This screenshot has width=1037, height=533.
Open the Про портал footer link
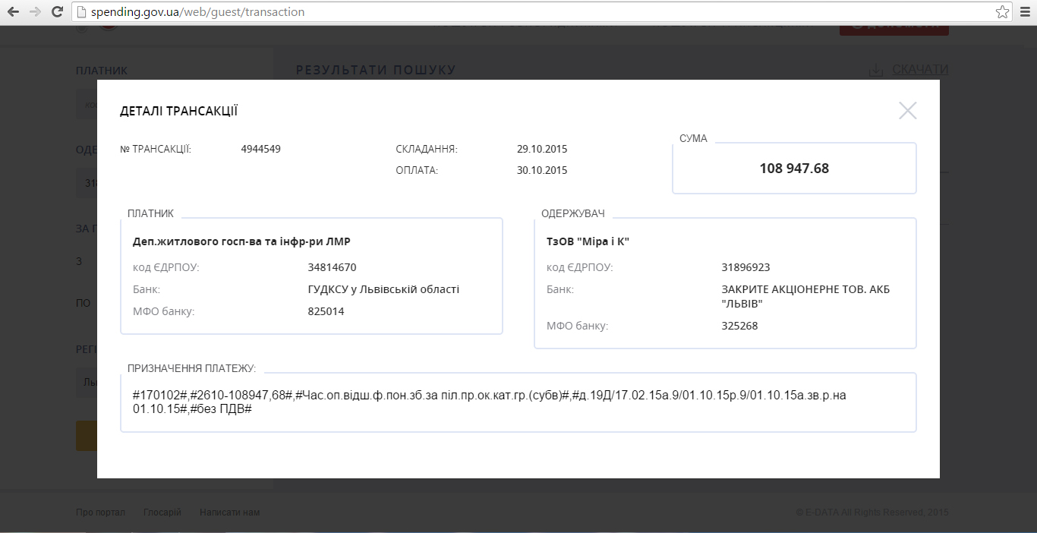[x=100, y=512]
